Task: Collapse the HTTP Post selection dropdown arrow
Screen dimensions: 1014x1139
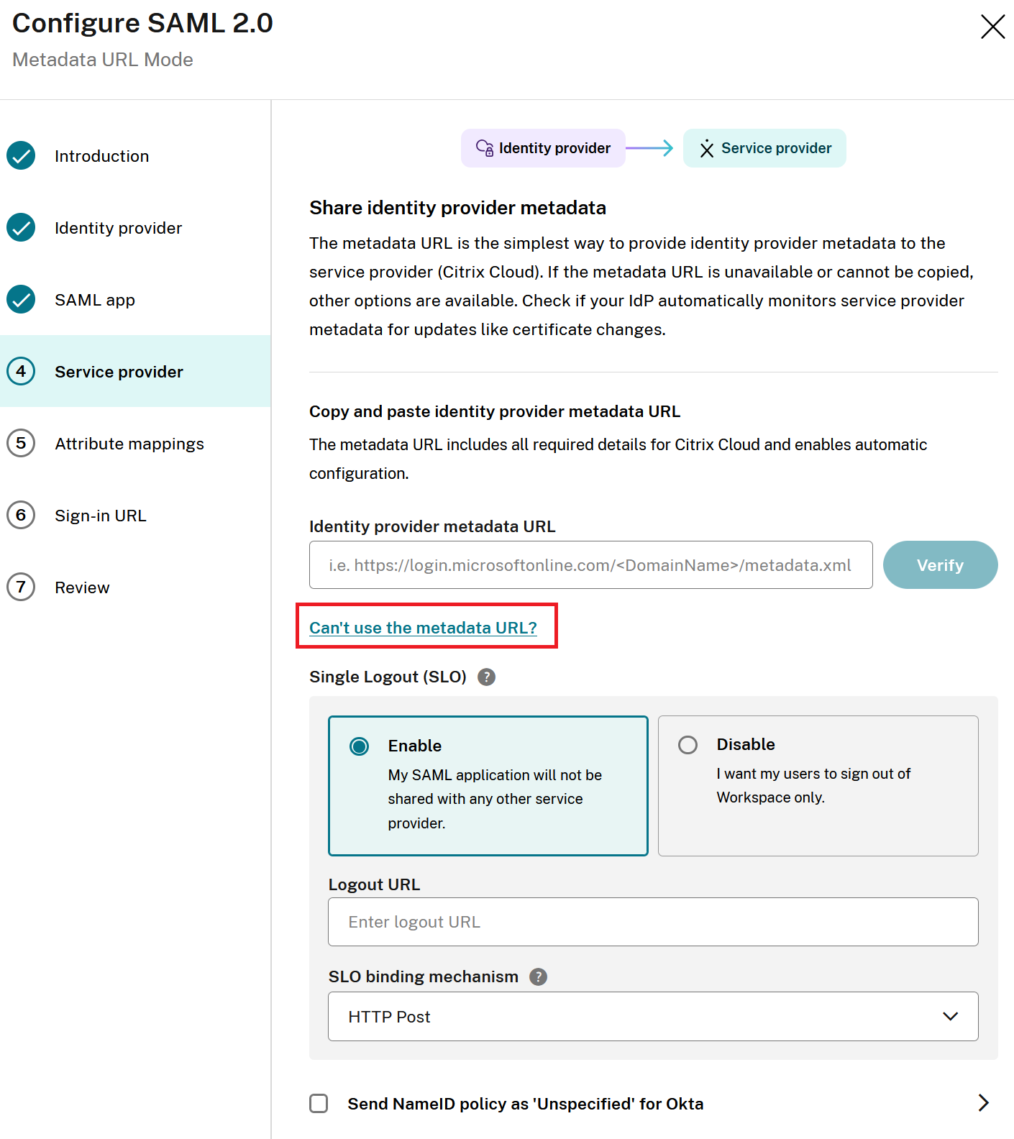Action: click(951, 1016)
